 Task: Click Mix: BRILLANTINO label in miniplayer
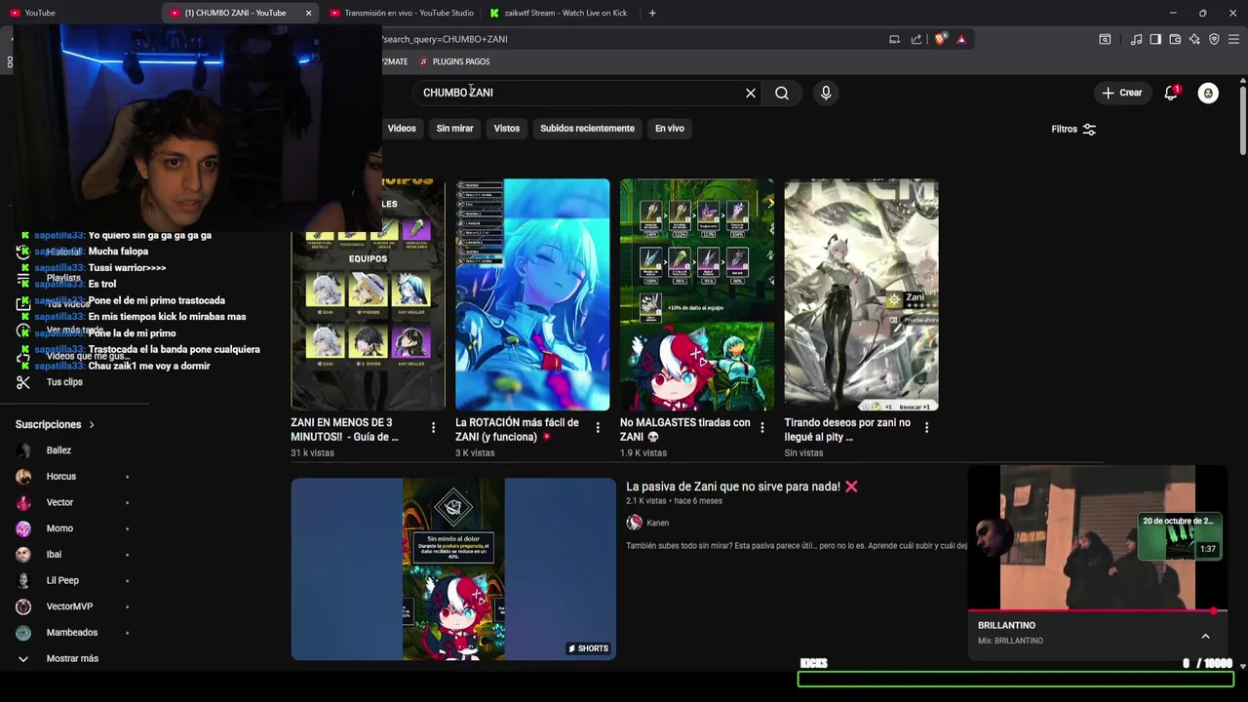tap(1010, 641)
